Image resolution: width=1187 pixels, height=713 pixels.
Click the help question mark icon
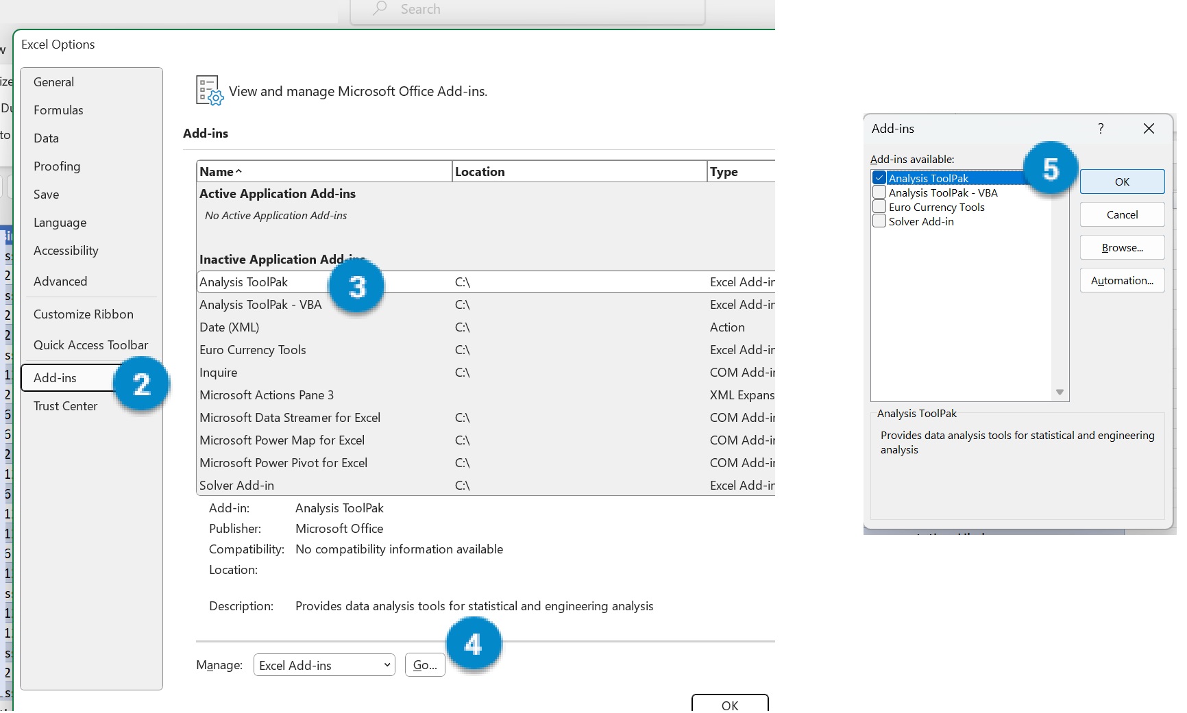(1101, 129)
